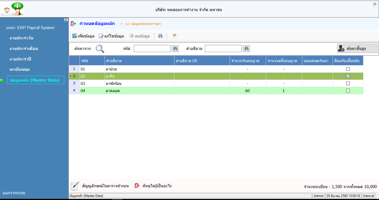
Task: Click the รหัส search input field
Action: [152, 49]
